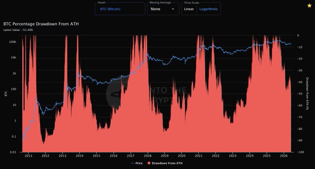The width and height of the screenshot is (315, 169).
Task: Click the yellow star favorite icon
Action: (x=309, y=6)
